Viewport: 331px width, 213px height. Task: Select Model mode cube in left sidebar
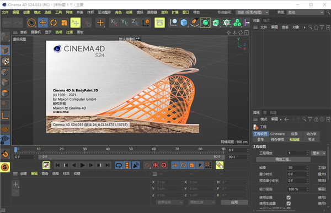[5, 50]
